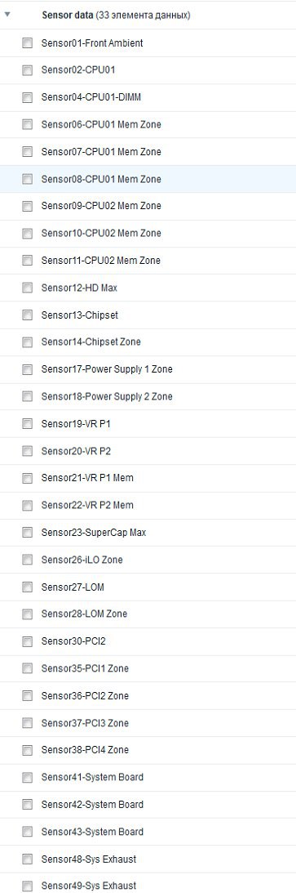Select Sensor49-Sys Exhaust checkbox
The width and height of the screenshot is (296, 893).
[x=27, y=886]
